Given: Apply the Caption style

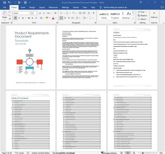Looking at the screenshot, I should coord(115,15).
